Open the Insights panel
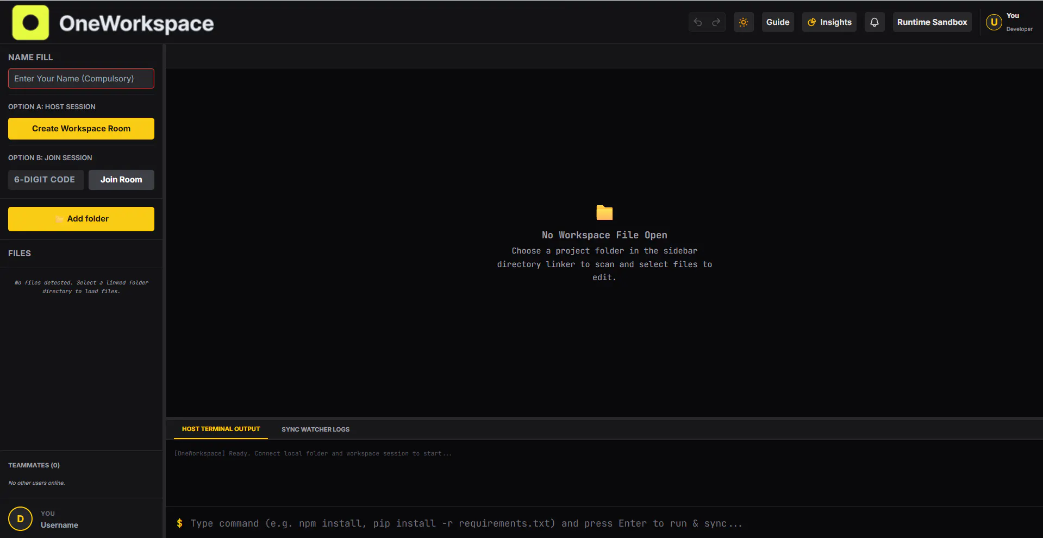Screen dimensions: 1043x538 (829, 22)
